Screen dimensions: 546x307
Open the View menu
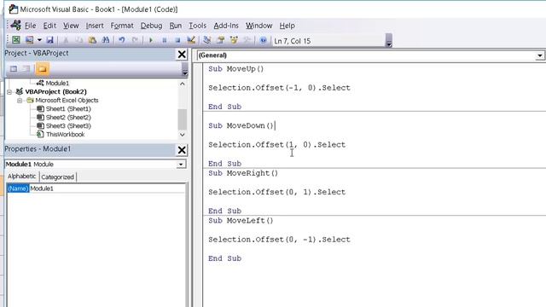[x=71, y=26]
